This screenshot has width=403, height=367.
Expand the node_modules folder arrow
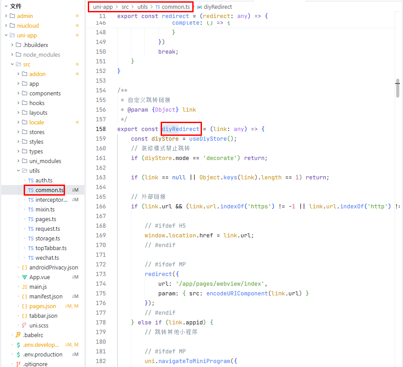point(12,55)
